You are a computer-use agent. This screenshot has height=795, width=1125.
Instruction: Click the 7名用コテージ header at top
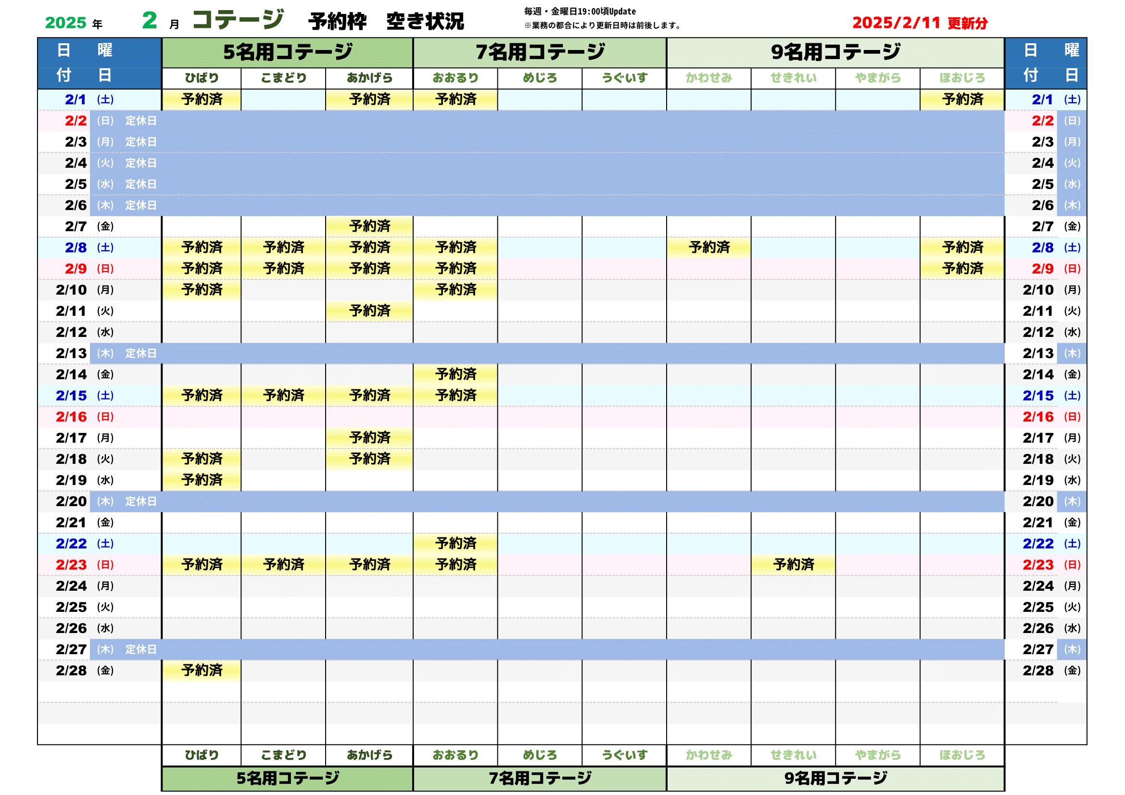(540, 53)
